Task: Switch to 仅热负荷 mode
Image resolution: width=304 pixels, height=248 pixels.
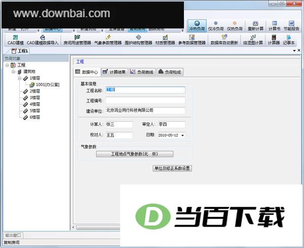Action: point(235,26)
